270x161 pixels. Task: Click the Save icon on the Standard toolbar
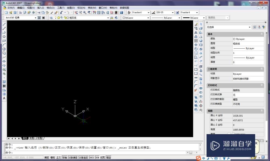click(x=15, y=12)
